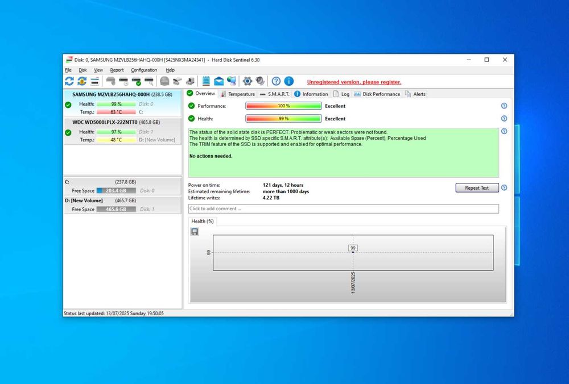Click the Performance 100 % bar
Image resolution: width=569 pixels, height=384 pixels.
[283, 106]
